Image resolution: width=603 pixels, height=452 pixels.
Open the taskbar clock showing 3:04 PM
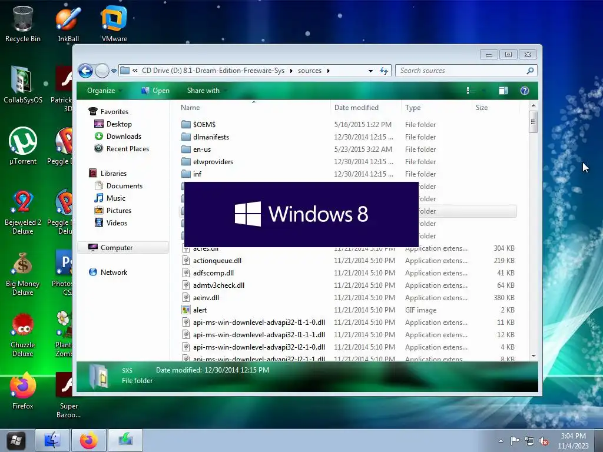coord(573,441)
